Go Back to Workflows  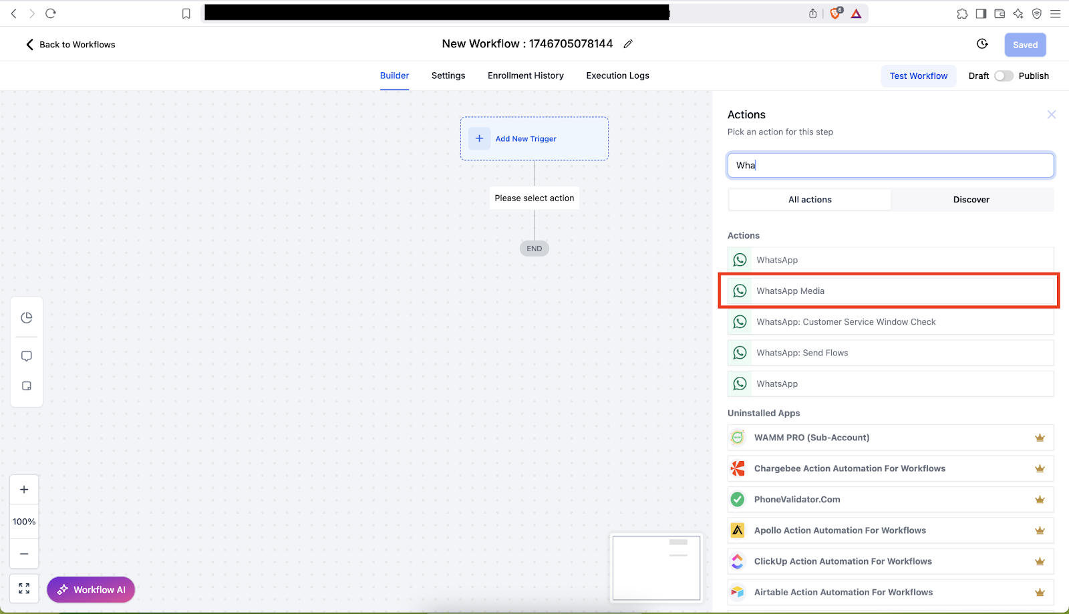pyautogui.click(x=70, y=45)
